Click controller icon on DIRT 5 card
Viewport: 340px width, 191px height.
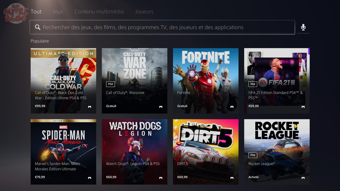[232, 178]
